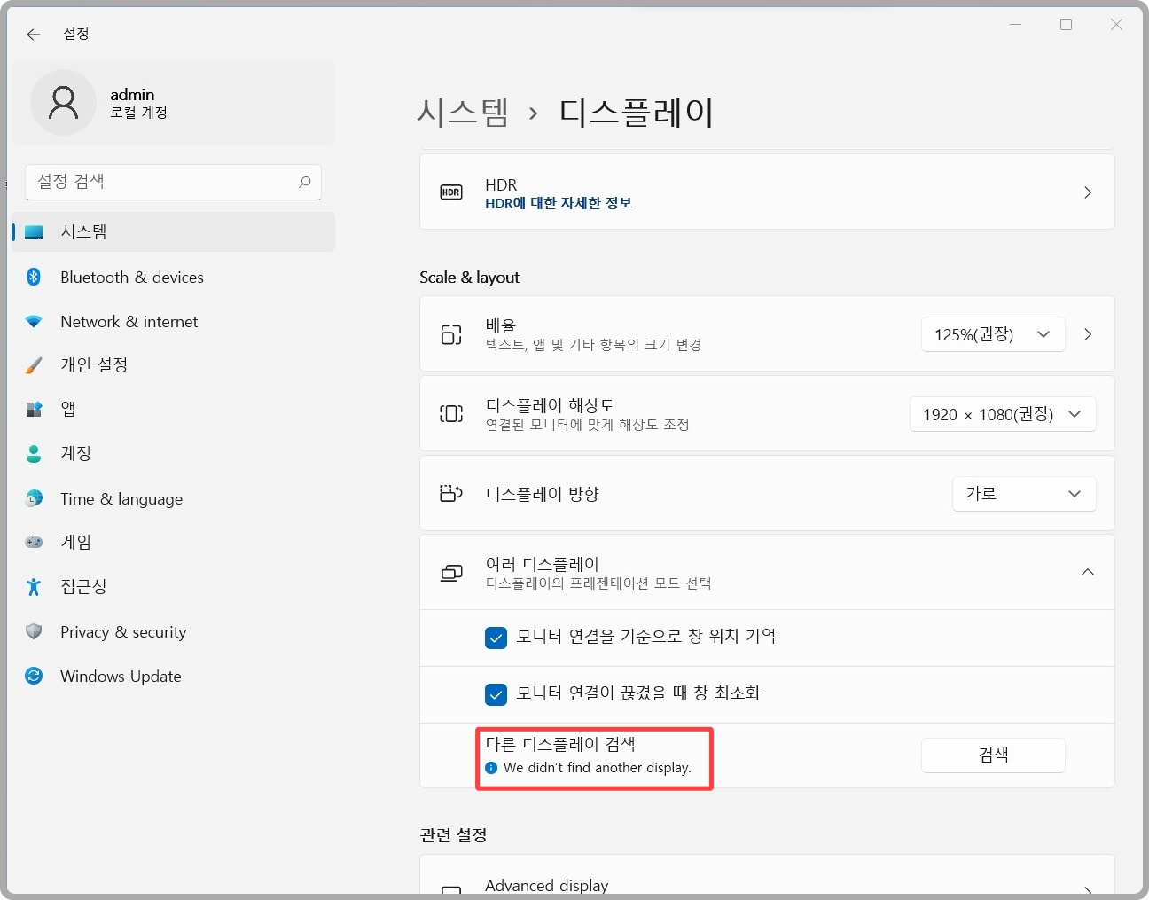Click the 디스플레이 방향 orientation icon
The height and width of the screenshot is (900, 1149).
coord(451,494)
